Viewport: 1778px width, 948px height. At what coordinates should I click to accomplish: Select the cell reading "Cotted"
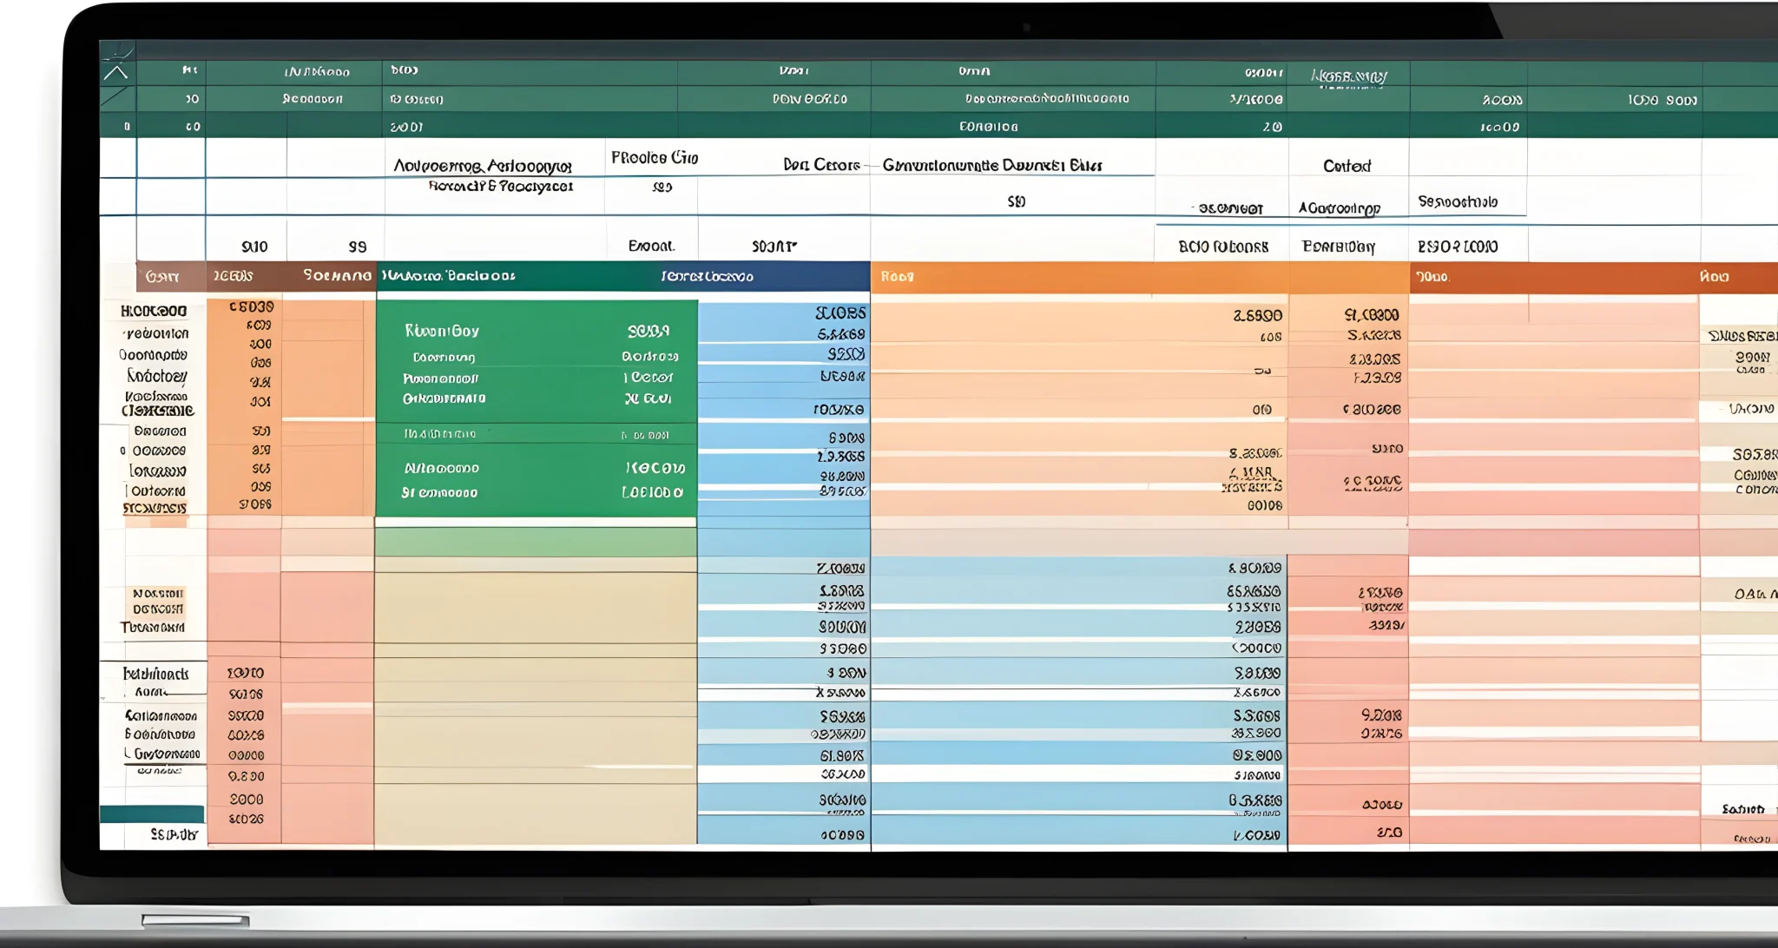(1347, 166)
